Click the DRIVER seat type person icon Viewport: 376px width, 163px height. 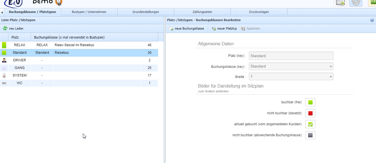[4, 60]
